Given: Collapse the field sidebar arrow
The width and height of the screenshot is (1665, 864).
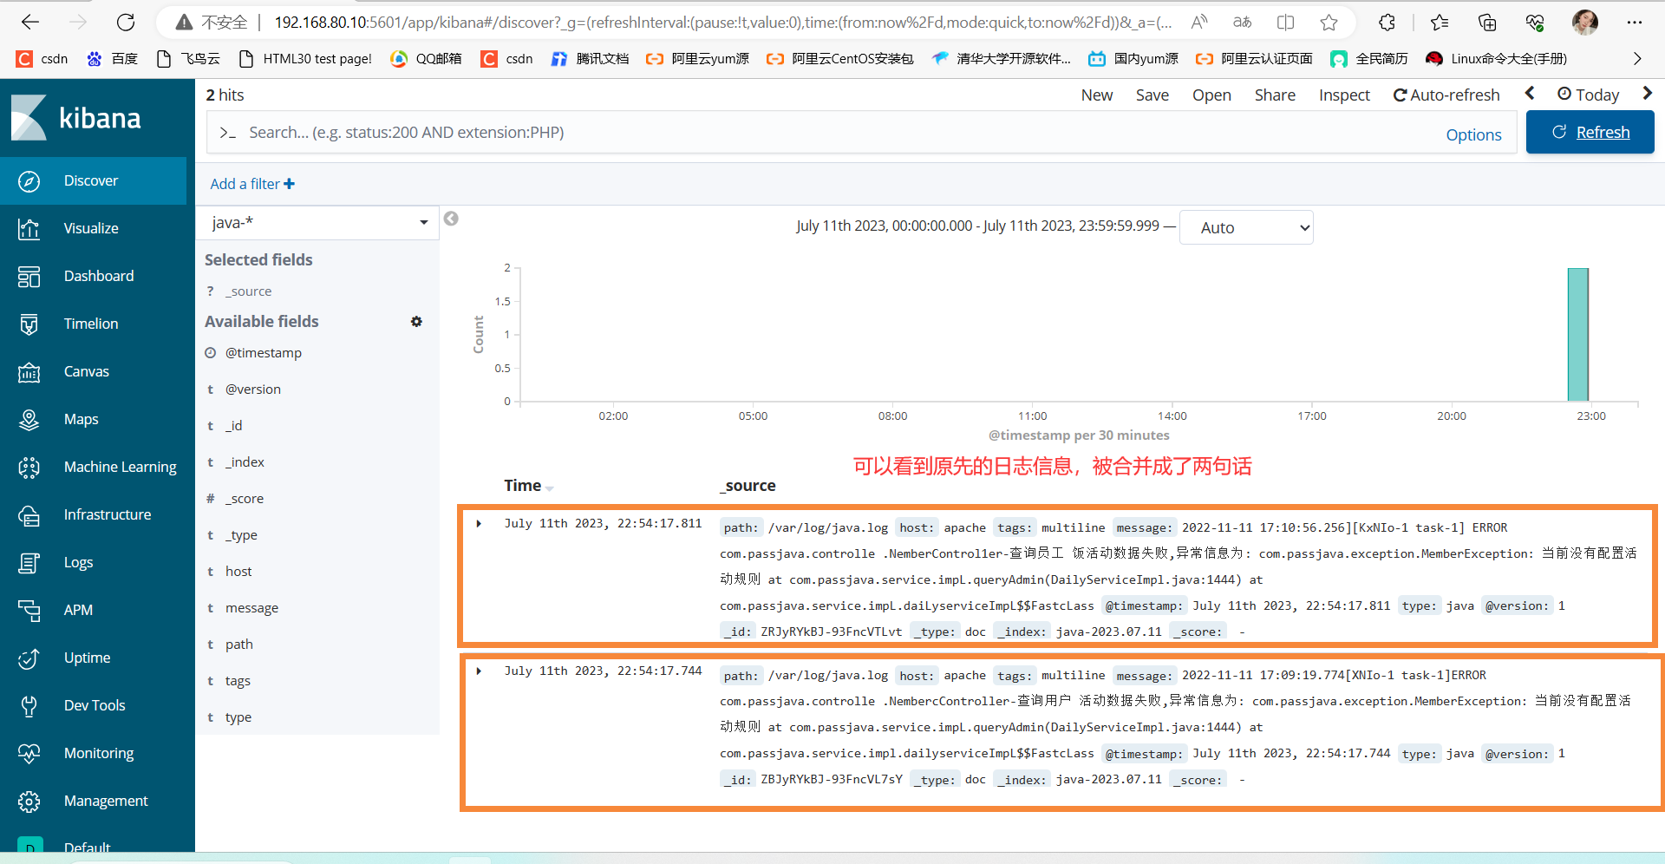Looking at the screenshot, I should pos(451,219).
